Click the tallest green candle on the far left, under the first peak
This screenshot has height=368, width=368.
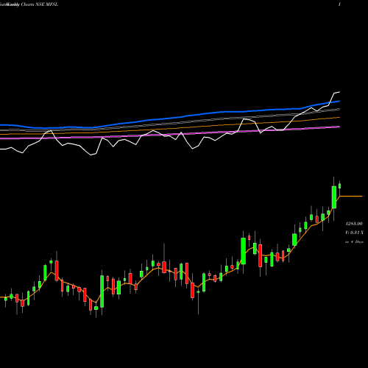(x=45, y=272)
